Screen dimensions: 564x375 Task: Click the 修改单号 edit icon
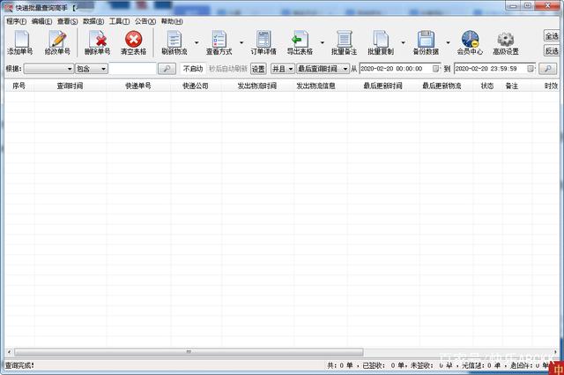pos(57,41)
